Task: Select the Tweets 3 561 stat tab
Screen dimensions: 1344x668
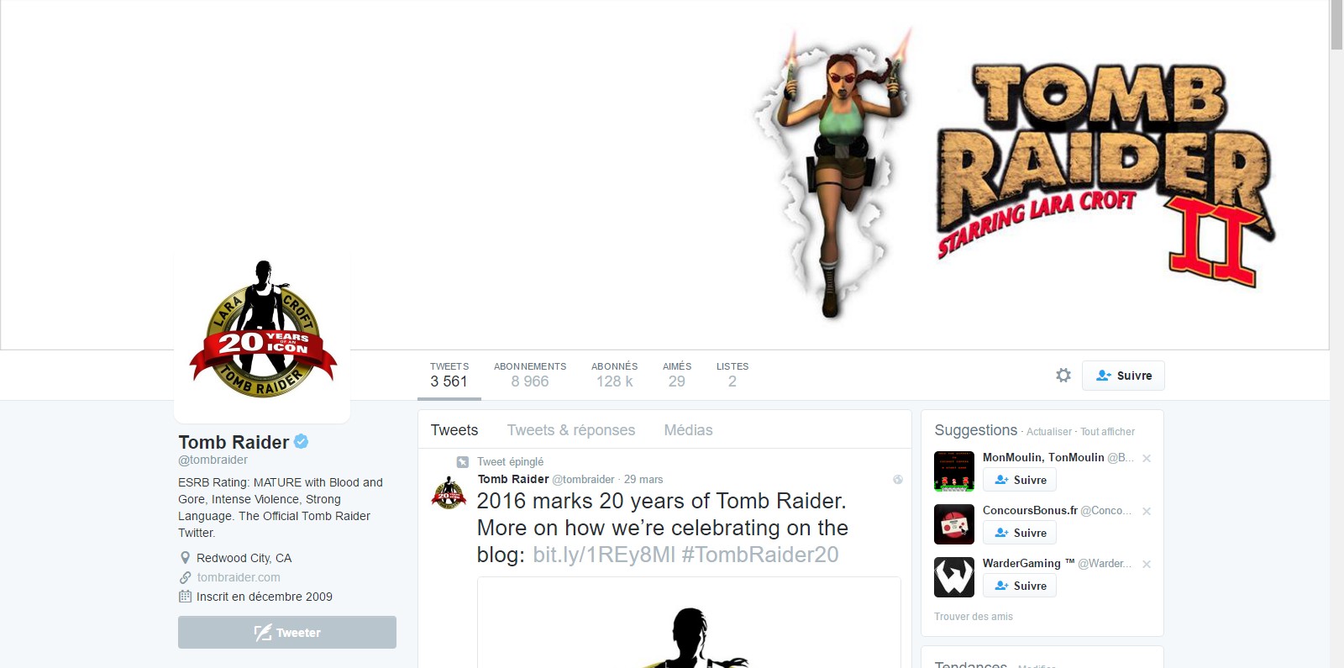Action: pyautogui.click(x=449, y=376)
